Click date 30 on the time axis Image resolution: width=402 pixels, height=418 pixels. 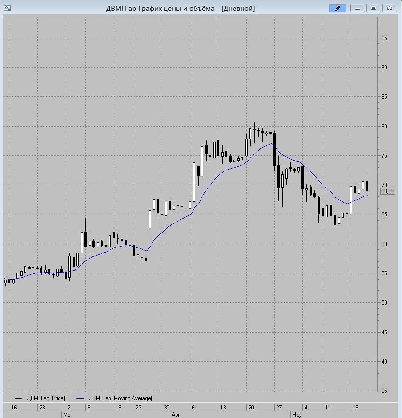[167, 407]
